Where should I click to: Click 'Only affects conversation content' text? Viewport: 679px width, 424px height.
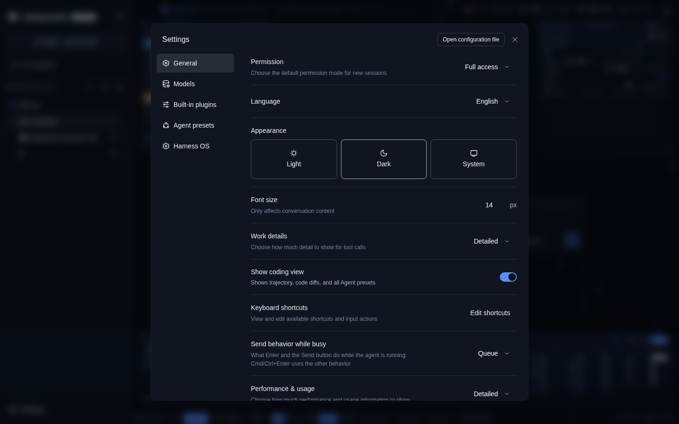[292, 211]
